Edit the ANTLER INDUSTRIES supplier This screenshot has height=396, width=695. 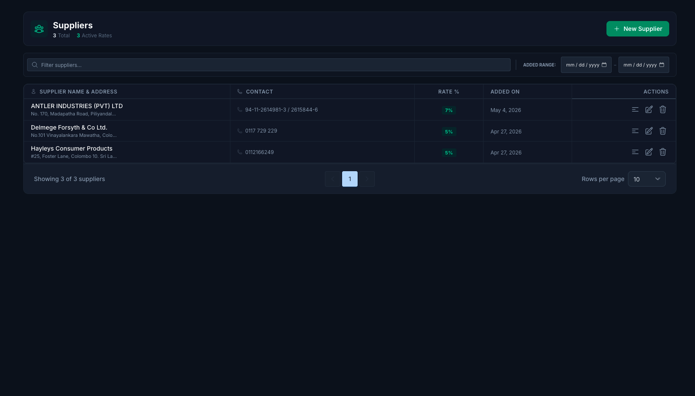pos(649,109)
